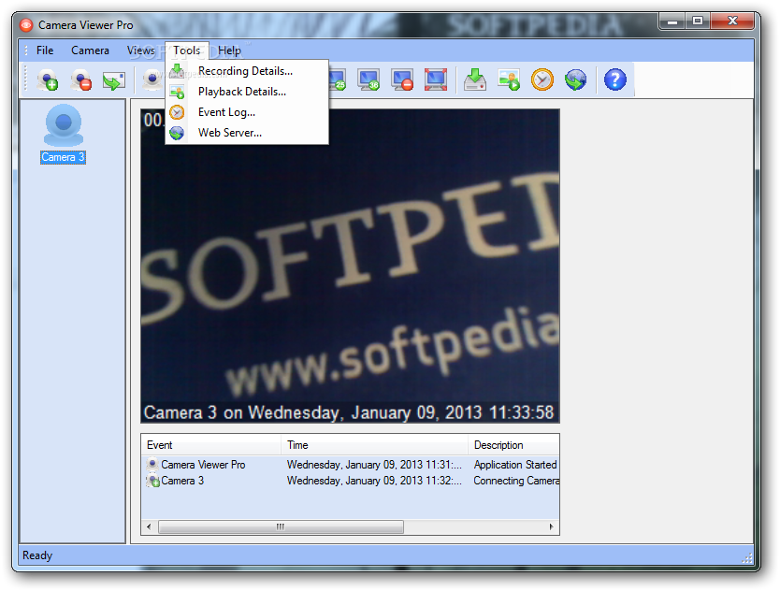Click the Playback Details menu icon
Viewport: 780px width, 591px height.
(177, 92)
